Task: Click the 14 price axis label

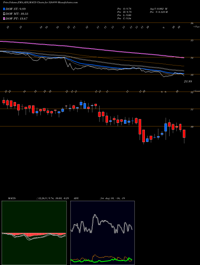Action: tap(192, 58)
